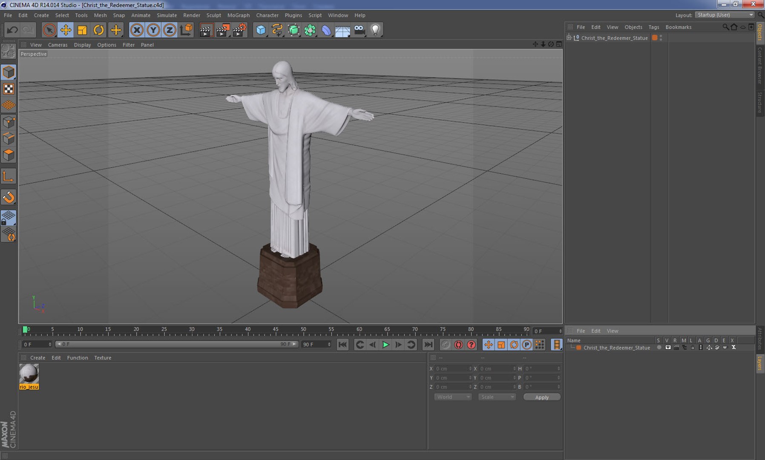Image resolution: width=765 pixels, height=460 pixels.
Task: Click the Array modeling object icon
Action: click(x=310, y=30)
